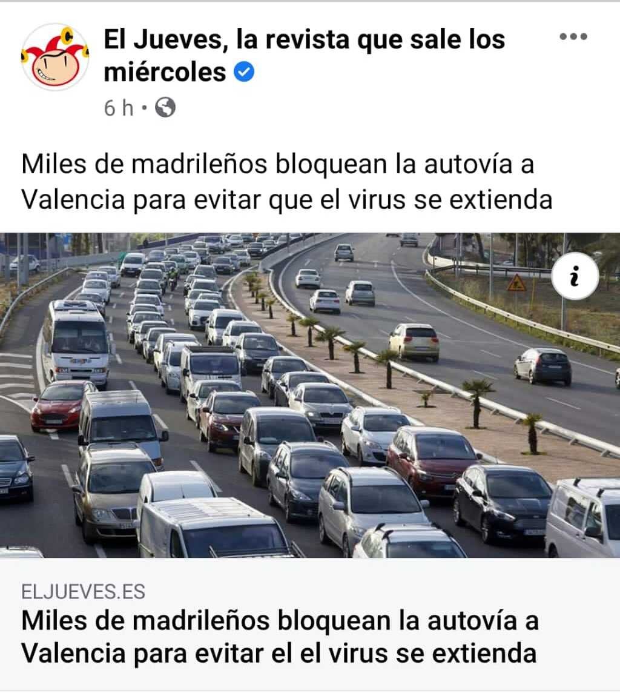Click the triangular warning road sign in photo
This screenshot has width=620, height=693.
[516, 282]
